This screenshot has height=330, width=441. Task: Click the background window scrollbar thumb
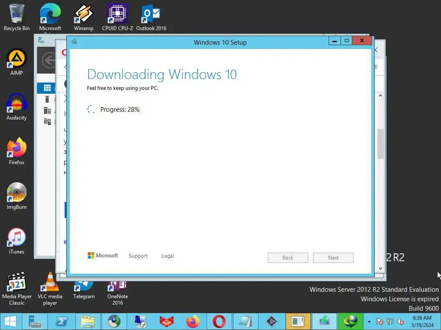tap(381, 144)
